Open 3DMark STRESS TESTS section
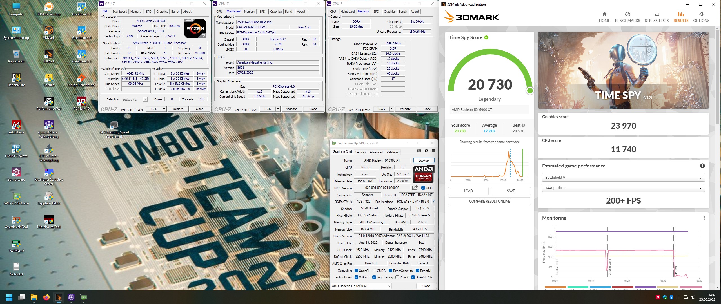The image size is (721, 304). 657,17
